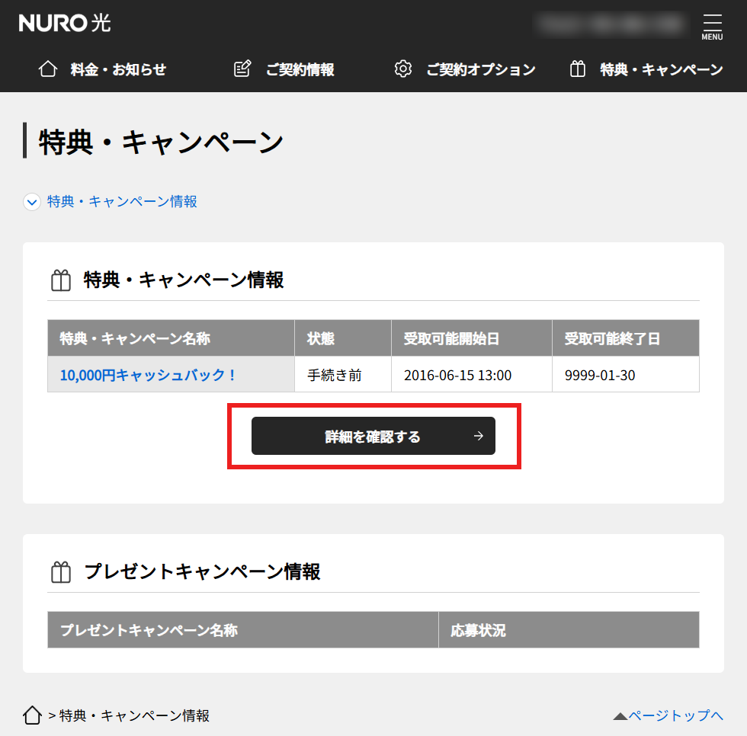Click the home icon in the footer breadcrumb
747x736 pixels.
[x=31, y=715]
